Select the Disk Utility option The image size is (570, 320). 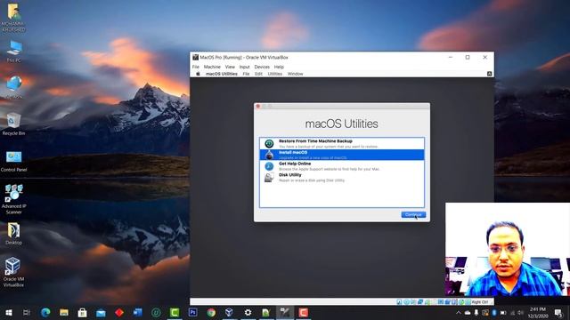coord(342,178)
